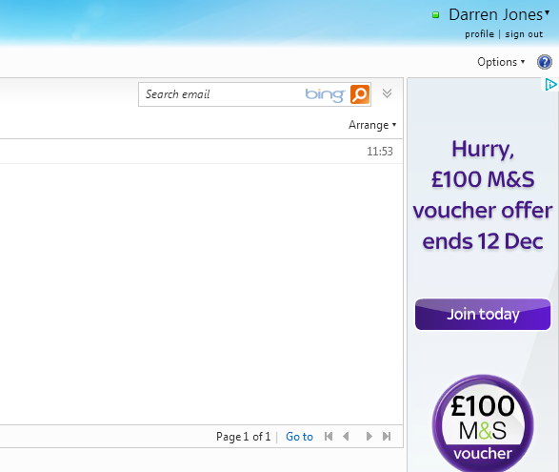Go to first page arrow icon
The width and height of the screenshot is (559, 472).
pos(329,437)
